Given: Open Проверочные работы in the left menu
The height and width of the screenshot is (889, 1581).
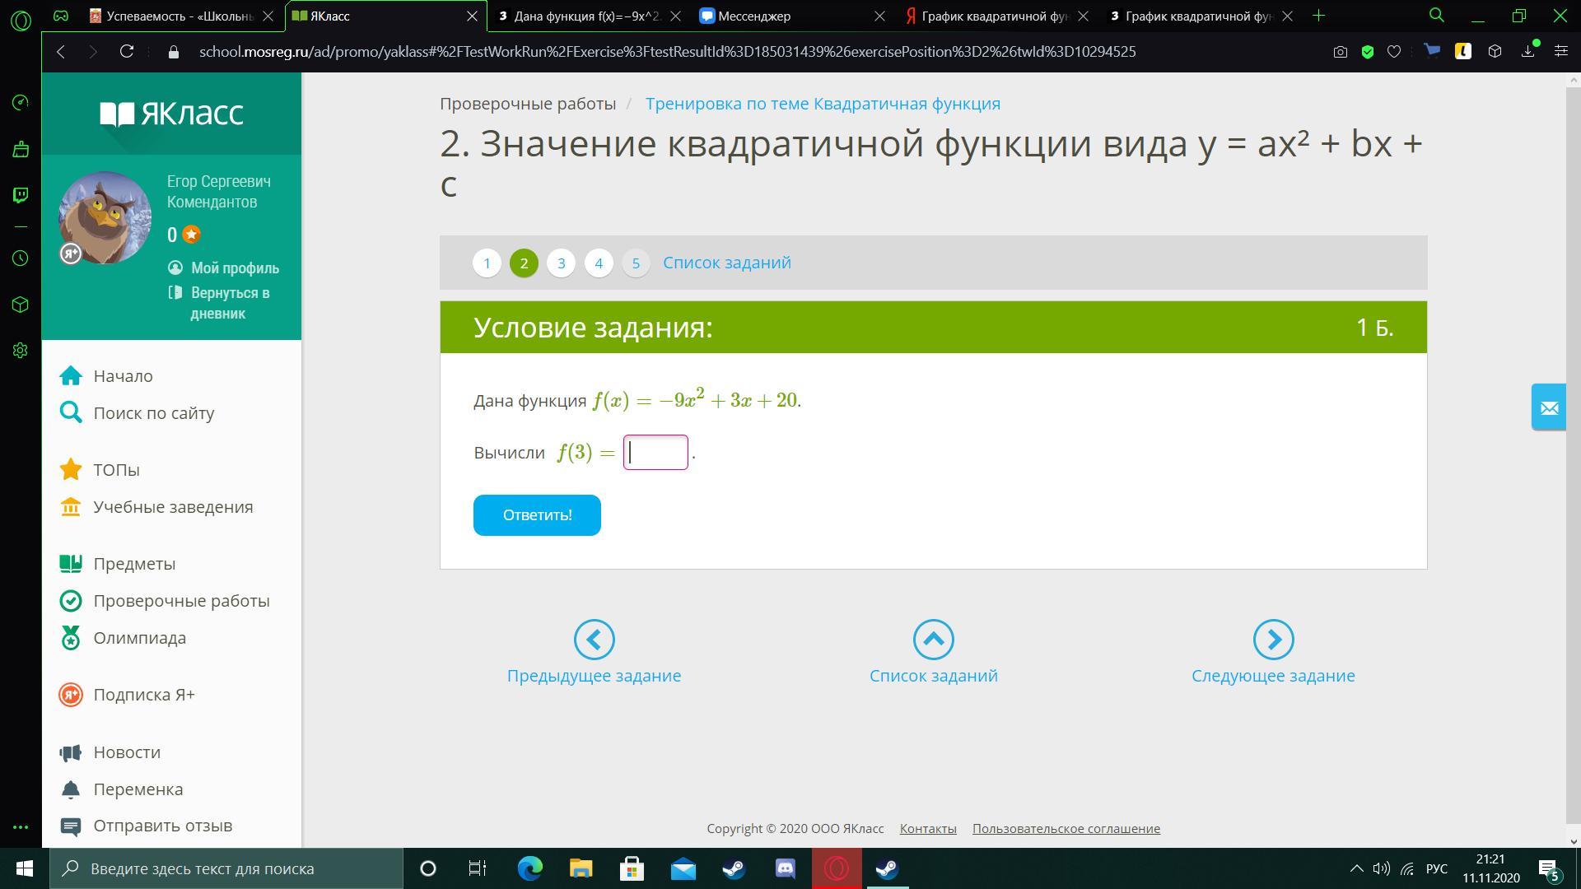Looking at the screenshot, I should pyautogui.click(x=181, y=601).
